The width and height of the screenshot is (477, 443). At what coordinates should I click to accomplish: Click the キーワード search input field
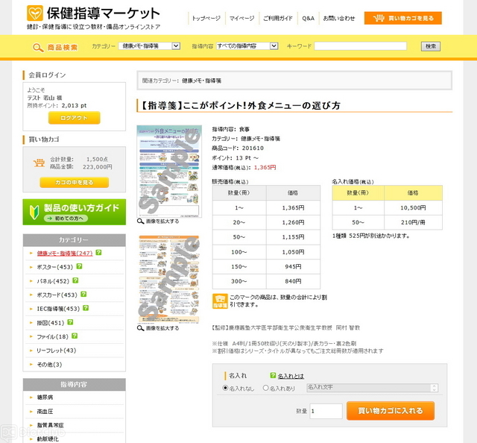coord(360,46)
